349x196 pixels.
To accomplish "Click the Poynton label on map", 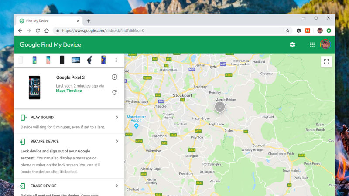I will pyautogui.click(x=197, y=137).
